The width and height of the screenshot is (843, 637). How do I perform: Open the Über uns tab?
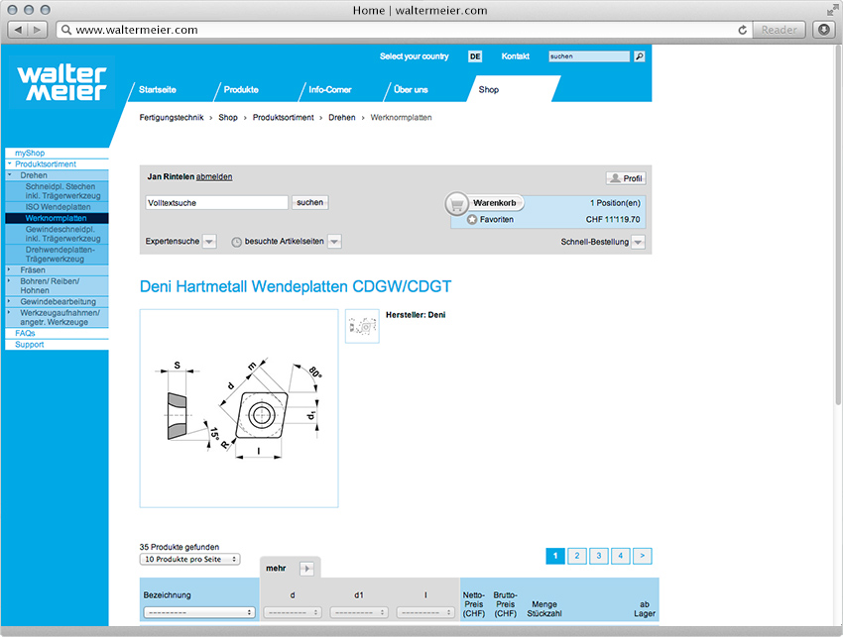click(x=411, y=90)
